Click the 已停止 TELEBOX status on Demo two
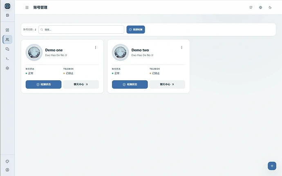 click(154, 73)
